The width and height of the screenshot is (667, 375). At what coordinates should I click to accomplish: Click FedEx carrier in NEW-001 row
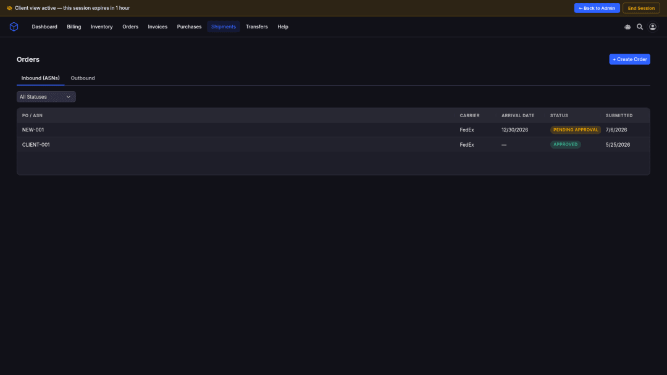tap(467, 130)
